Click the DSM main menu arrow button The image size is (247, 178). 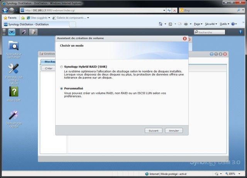click(x=12, y=32)
